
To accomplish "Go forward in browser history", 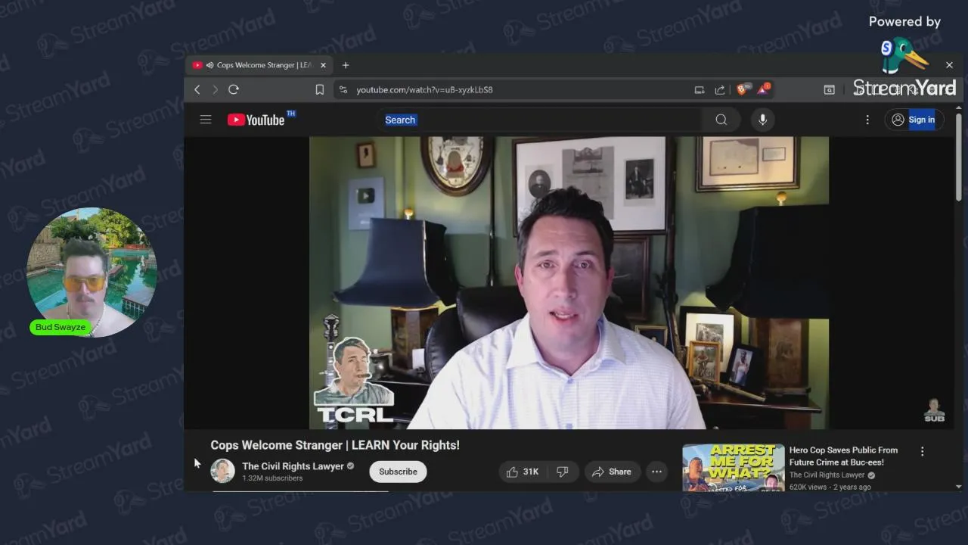I will click(x=215, y=89).
